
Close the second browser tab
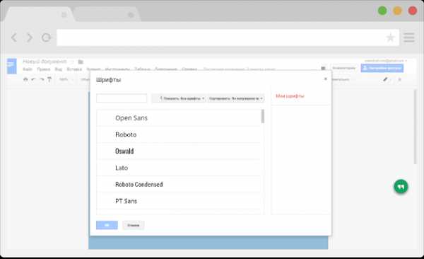[131, 15]
